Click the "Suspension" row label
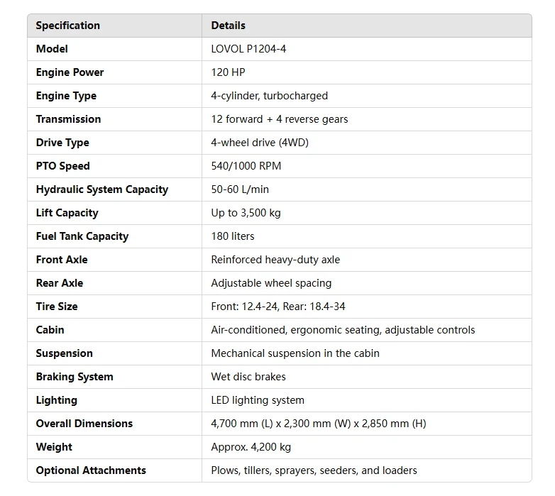The height and width of the screenshot is (496, 555). [64, 353]
